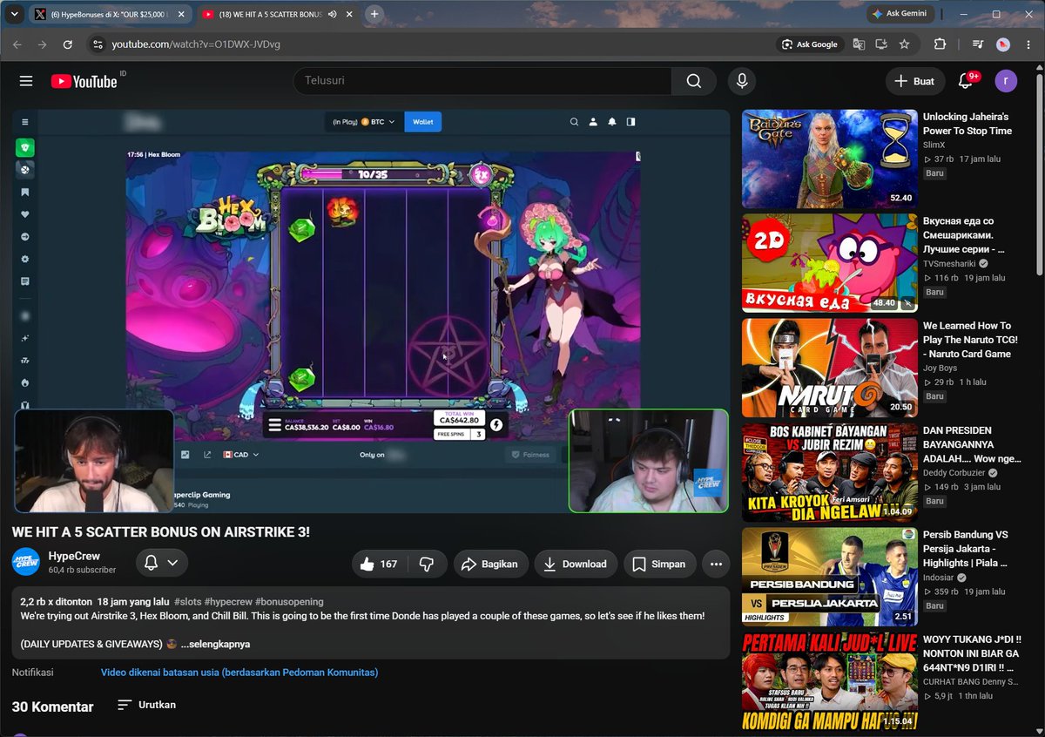This screenshot has height=737, width=1045.
Task: Open the #slots hashtag link
Action: pyautogui.click(x=188, y=601)
